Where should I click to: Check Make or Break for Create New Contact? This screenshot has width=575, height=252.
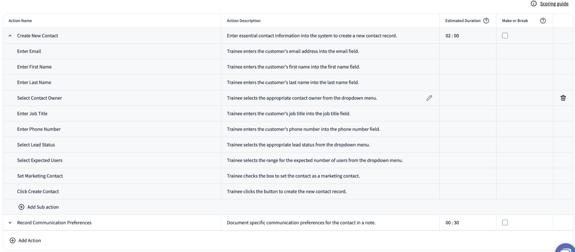point(505,35)
